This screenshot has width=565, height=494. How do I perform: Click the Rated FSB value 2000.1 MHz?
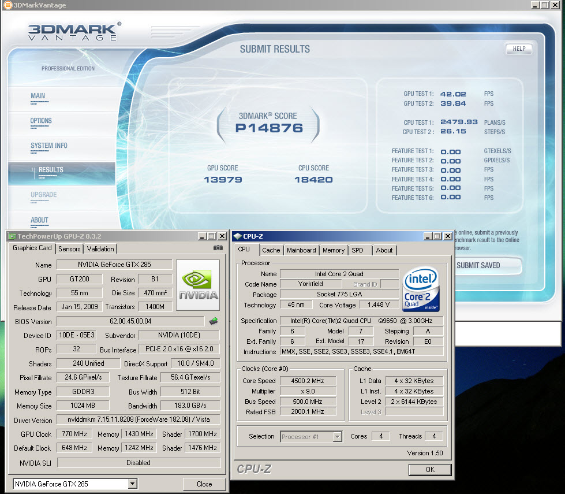tap(308, 411)
